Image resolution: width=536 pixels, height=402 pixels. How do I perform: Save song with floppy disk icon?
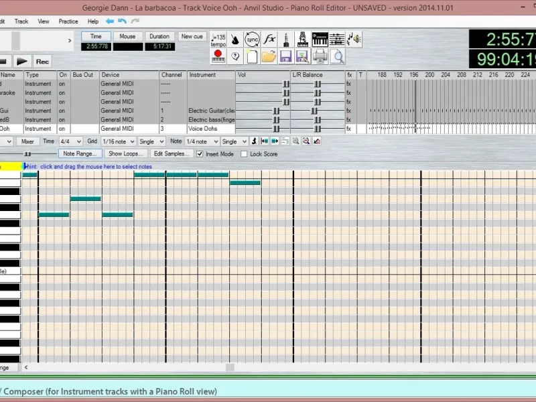pyautogui.click(x=286, y=56)
